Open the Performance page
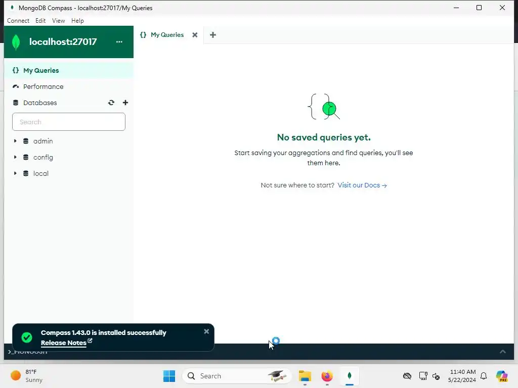This screenshot has width=518, height=388. click(x=69, y=87)
